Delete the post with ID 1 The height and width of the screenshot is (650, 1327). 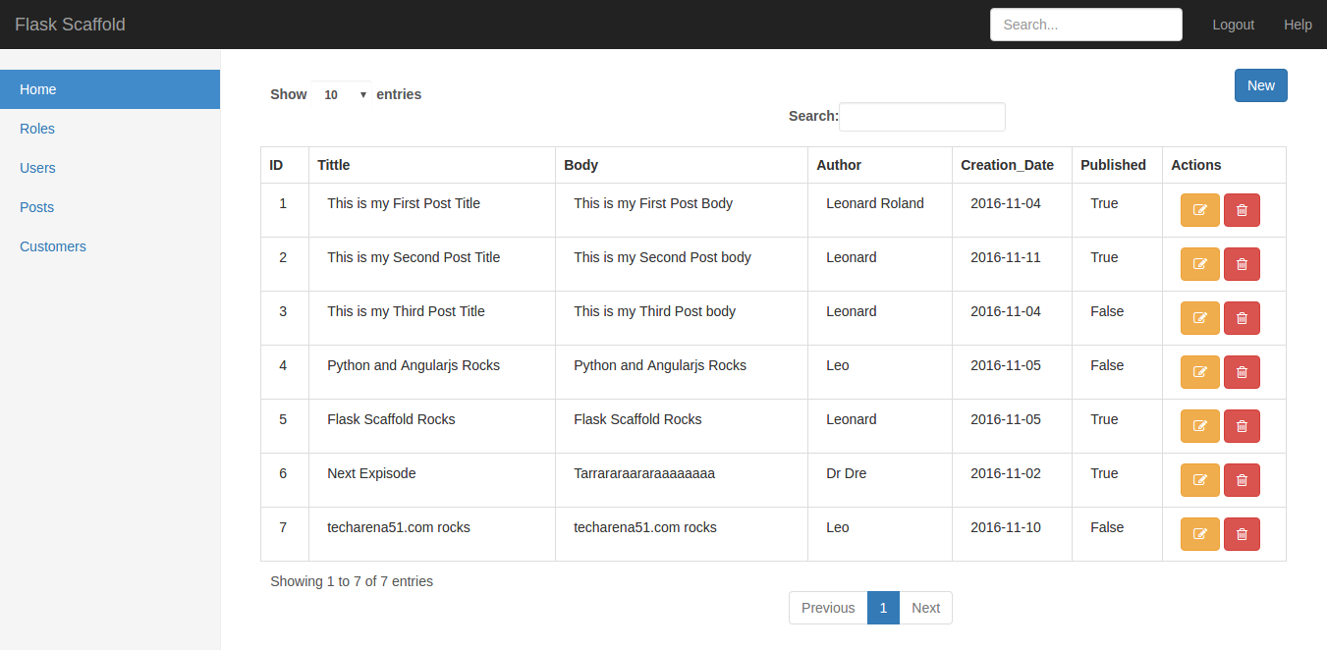[x=1242, y=210]
